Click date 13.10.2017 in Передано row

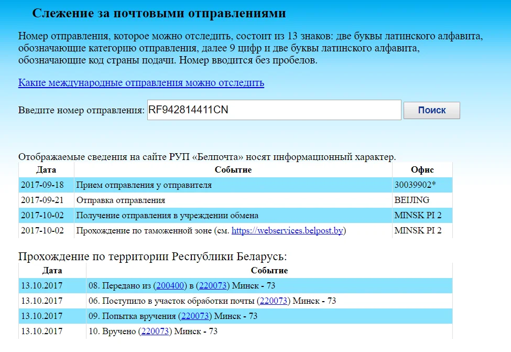(42, 286)
